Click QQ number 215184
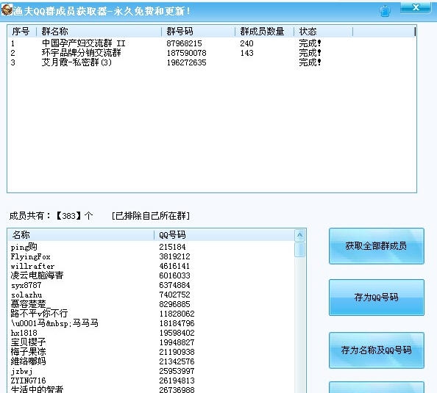The width and height of the screenshot is (437, 393). pyautogui.click(x=172, y=247)
